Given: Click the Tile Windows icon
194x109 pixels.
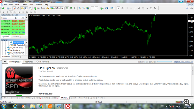Looking at the screenshot, I should point(88,8).
